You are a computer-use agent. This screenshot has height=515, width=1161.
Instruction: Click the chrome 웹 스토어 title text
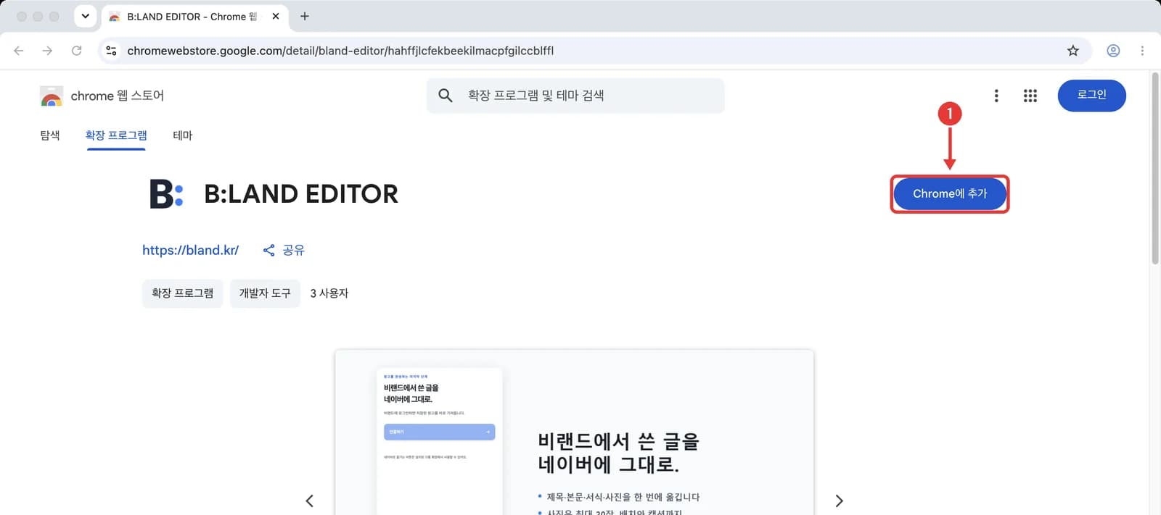point(117,96)
